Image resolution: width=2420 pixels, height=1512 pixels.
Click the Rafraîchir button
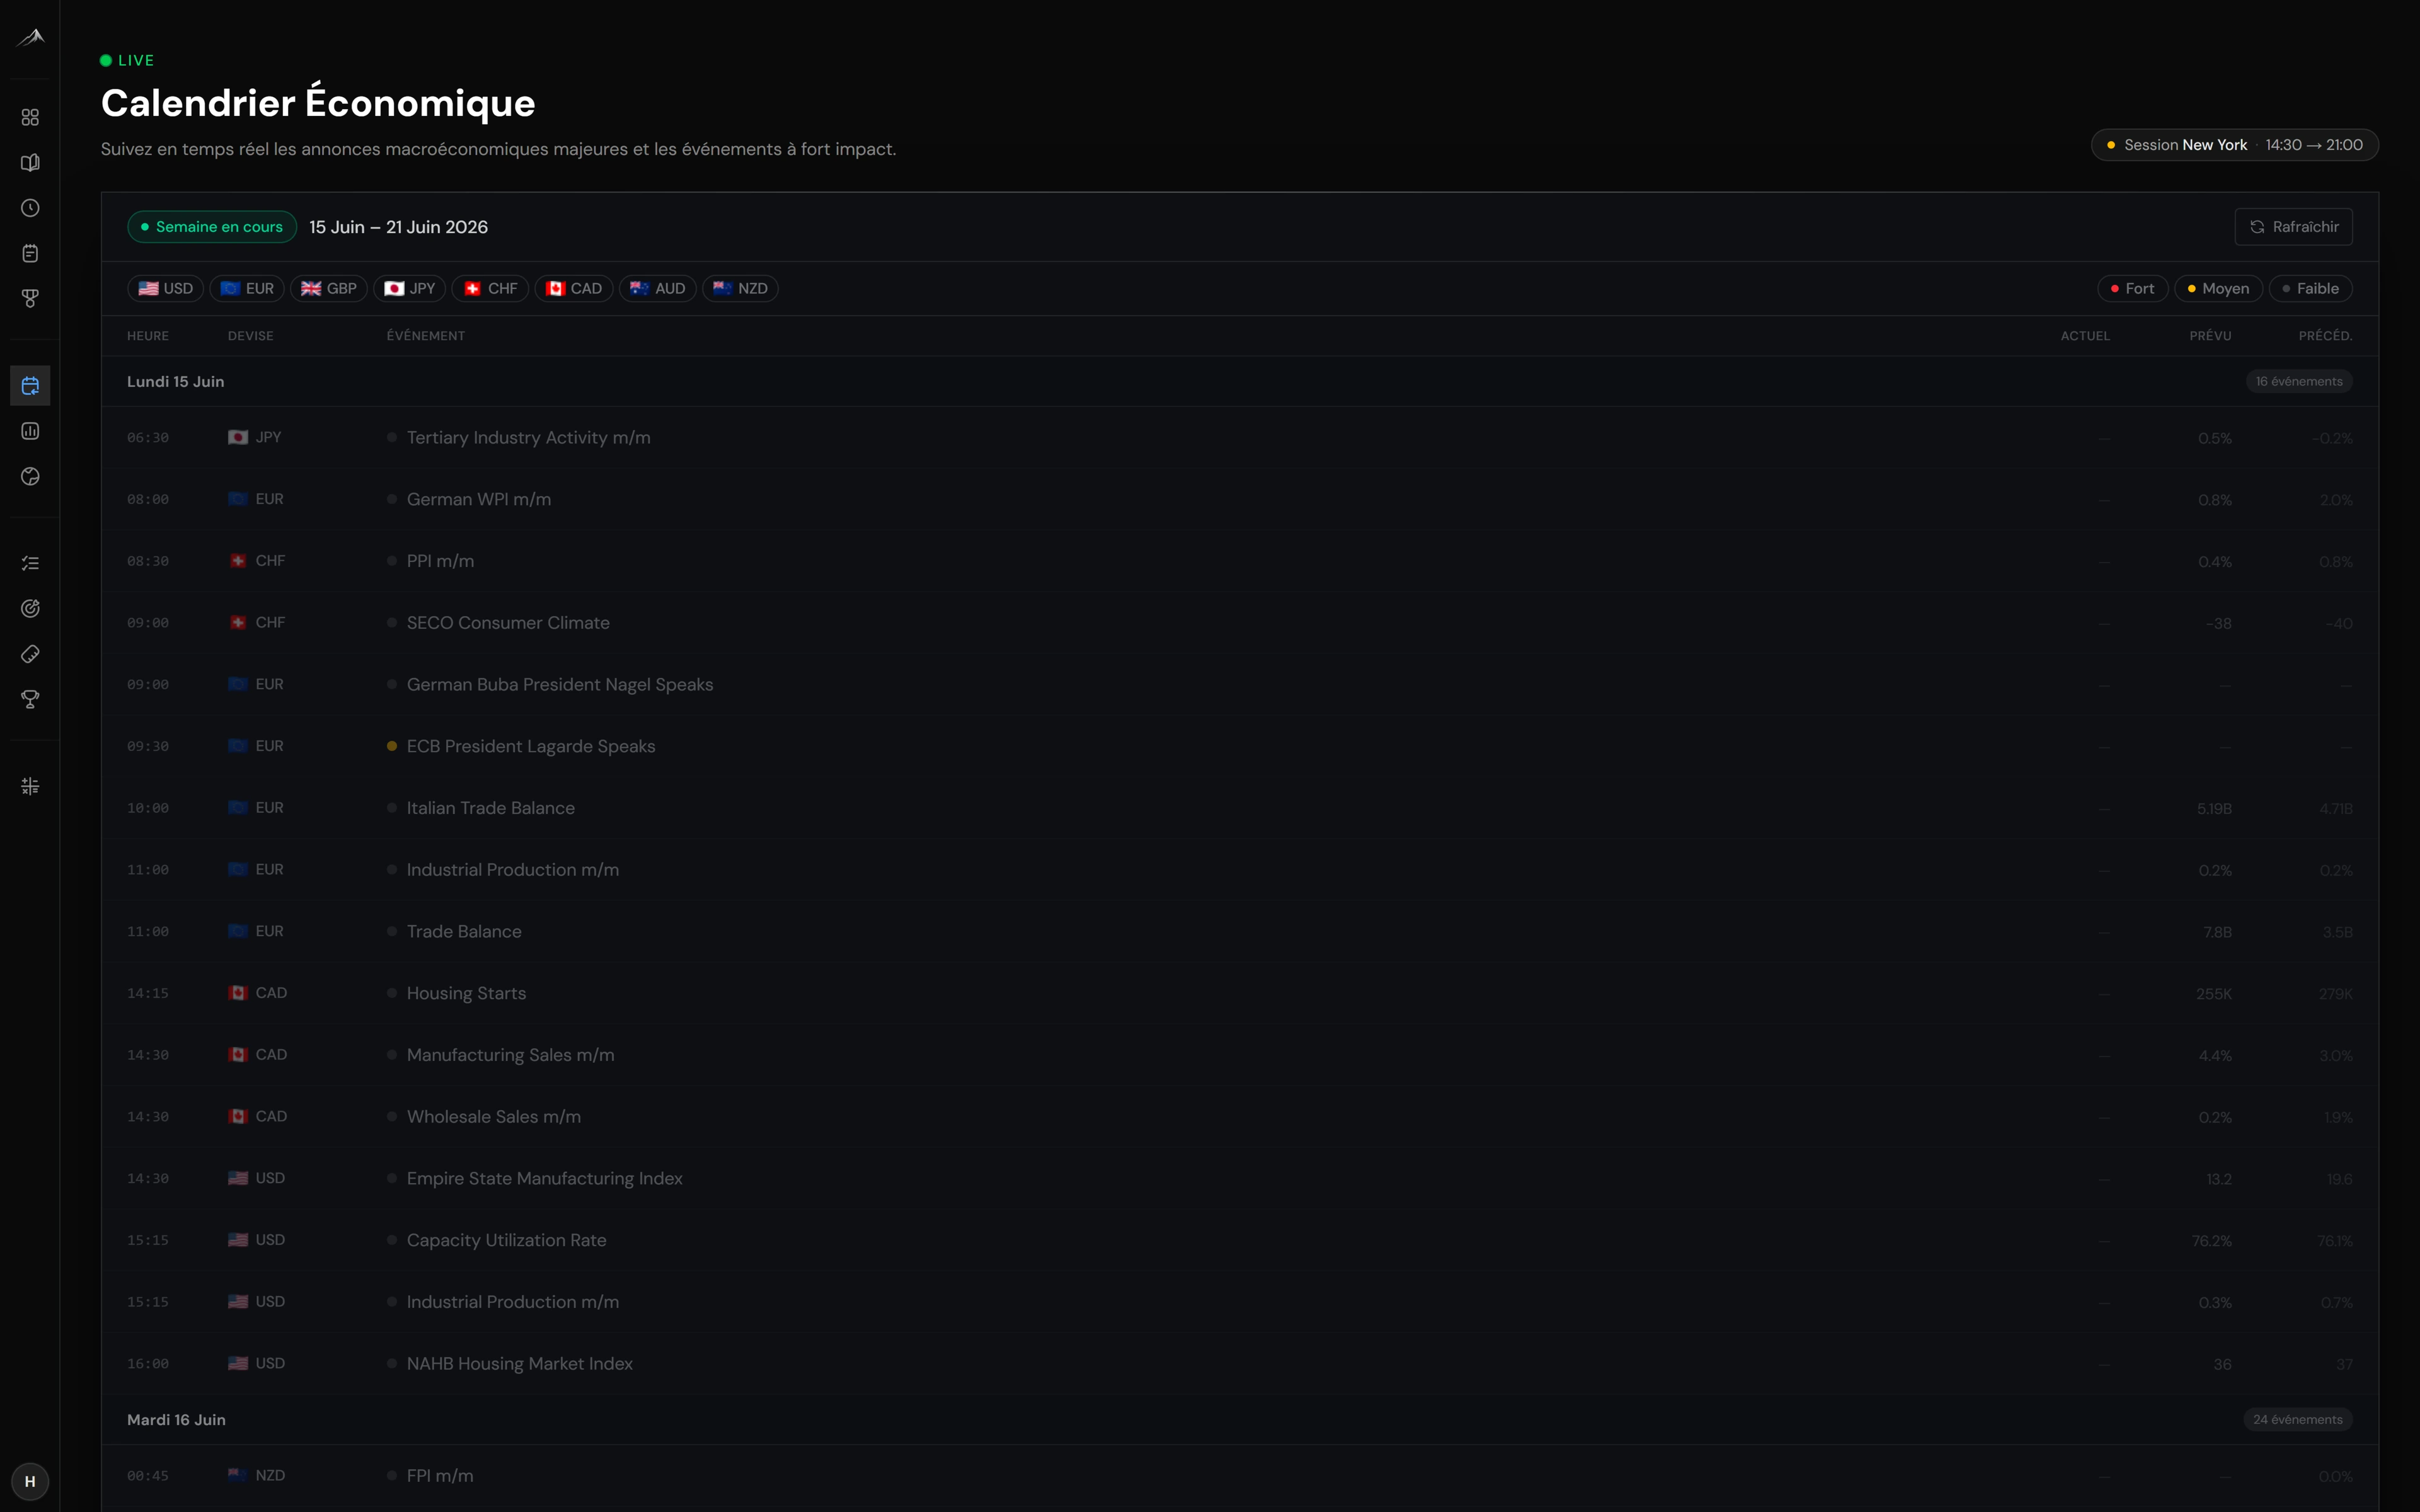click(2294, 227)
